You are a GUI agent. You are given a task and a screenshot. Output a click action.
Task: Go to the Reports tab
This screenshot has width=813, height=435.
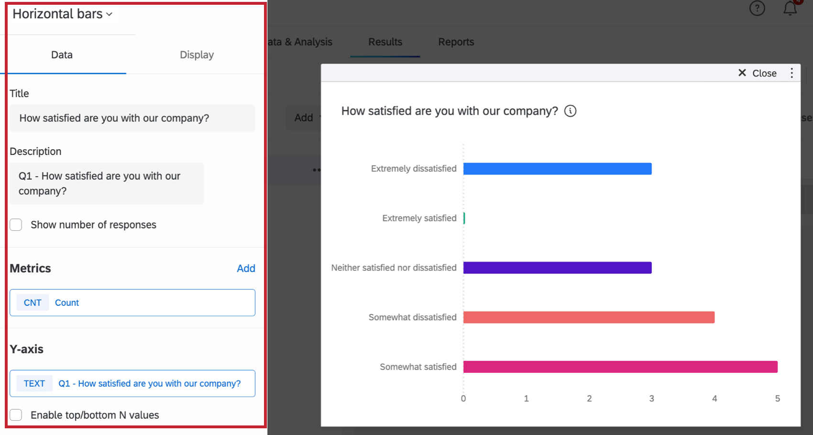coord(456,42)
